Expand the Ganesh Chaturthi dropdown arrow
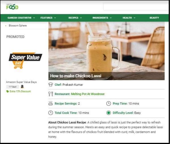 pos(34,18)
